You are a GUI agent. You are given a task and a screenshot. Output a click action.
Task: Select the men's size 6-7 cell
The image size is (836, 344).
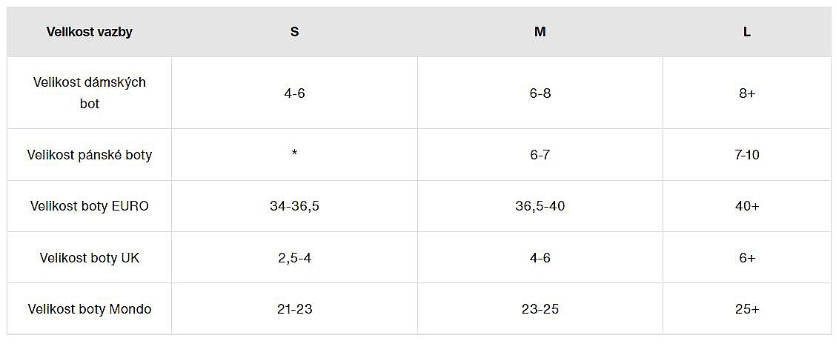pyautogui.click(x=540, y=155)
